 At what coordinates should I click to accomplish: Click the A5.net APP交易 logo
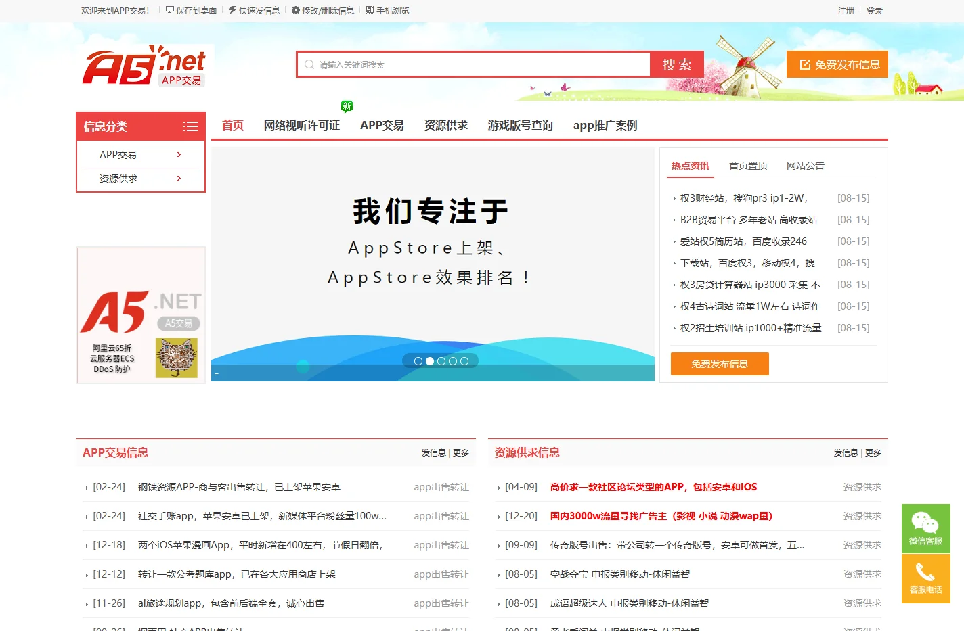click(x=144, y=66)
